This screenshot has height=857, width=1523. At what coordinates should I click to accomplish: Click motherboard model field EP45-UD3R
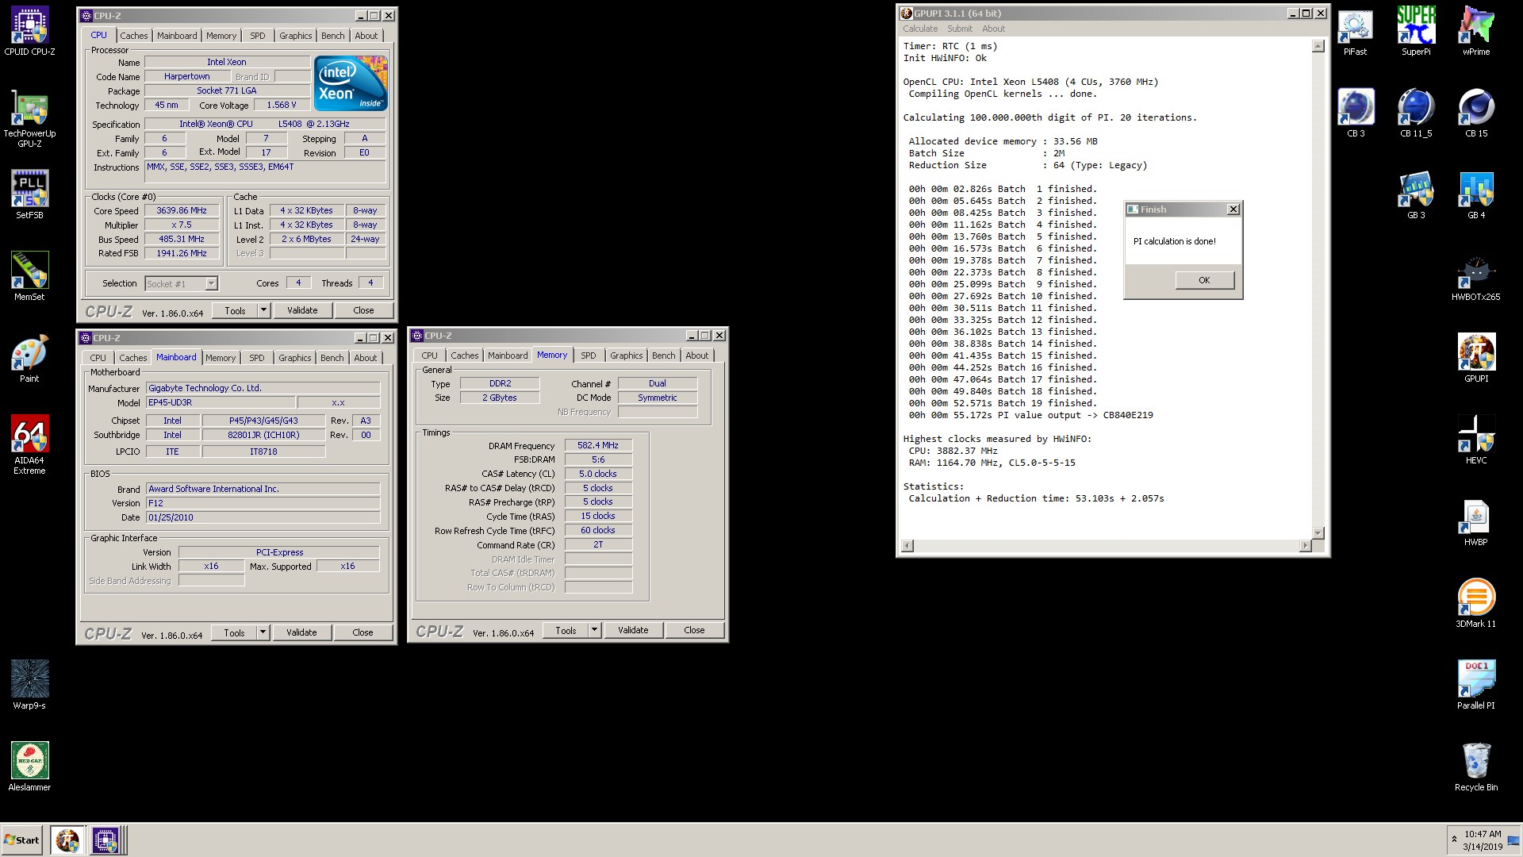[x=221, y=402]
